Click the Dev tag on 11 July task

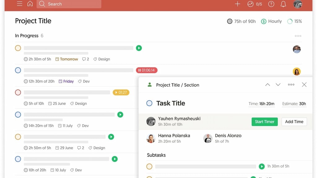(83, 126)
